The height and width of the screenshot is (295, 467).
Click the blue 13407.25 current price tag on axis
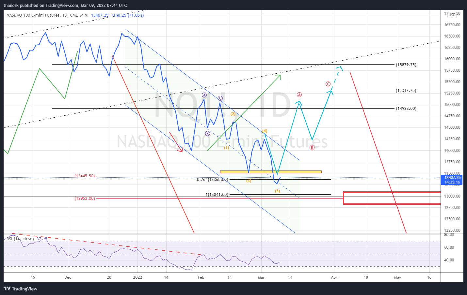click(x=452, y=178)
